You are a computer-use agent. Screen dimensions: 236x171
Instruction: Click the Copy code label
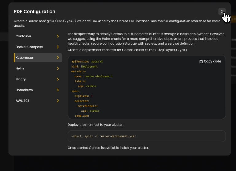click(212, 61)
